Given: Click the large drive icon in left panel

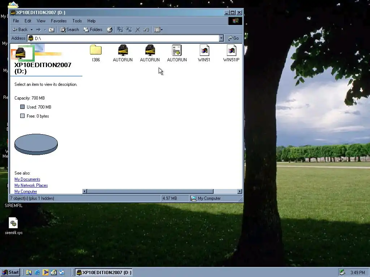Looking at the screenshot, I should 21,53.
